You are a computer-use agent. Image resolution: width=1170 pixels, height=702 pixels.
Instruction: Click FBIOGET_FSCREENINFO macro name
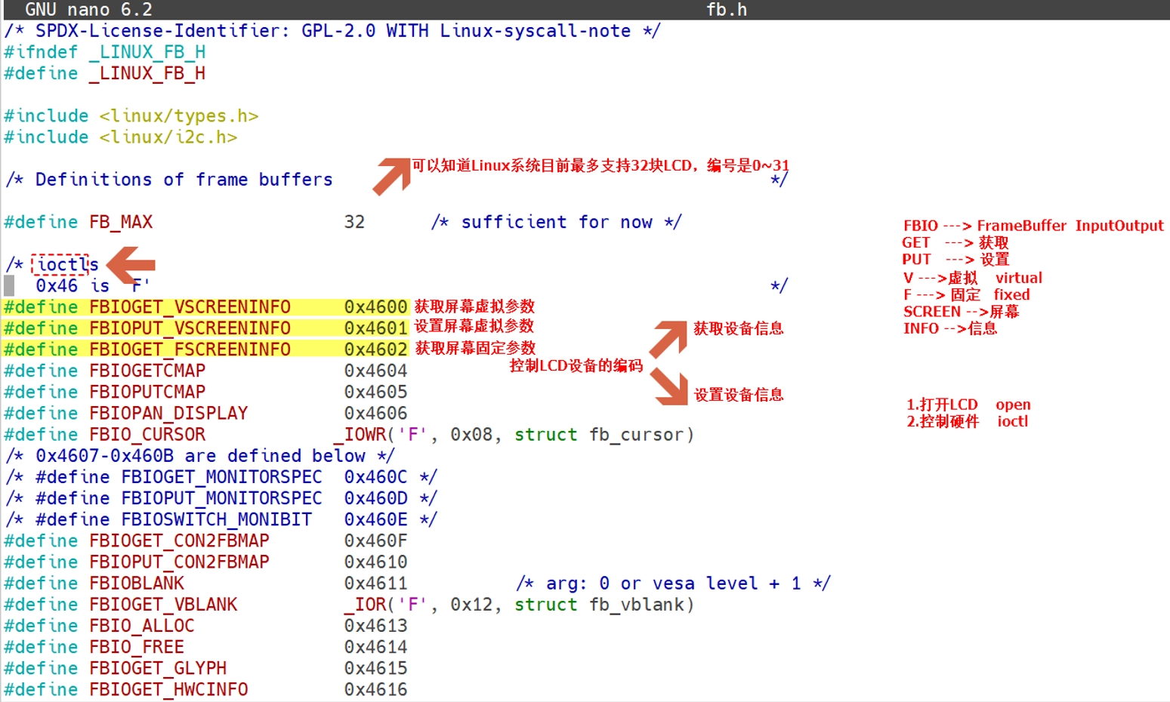pyautogui.click(x=190, y=349)
